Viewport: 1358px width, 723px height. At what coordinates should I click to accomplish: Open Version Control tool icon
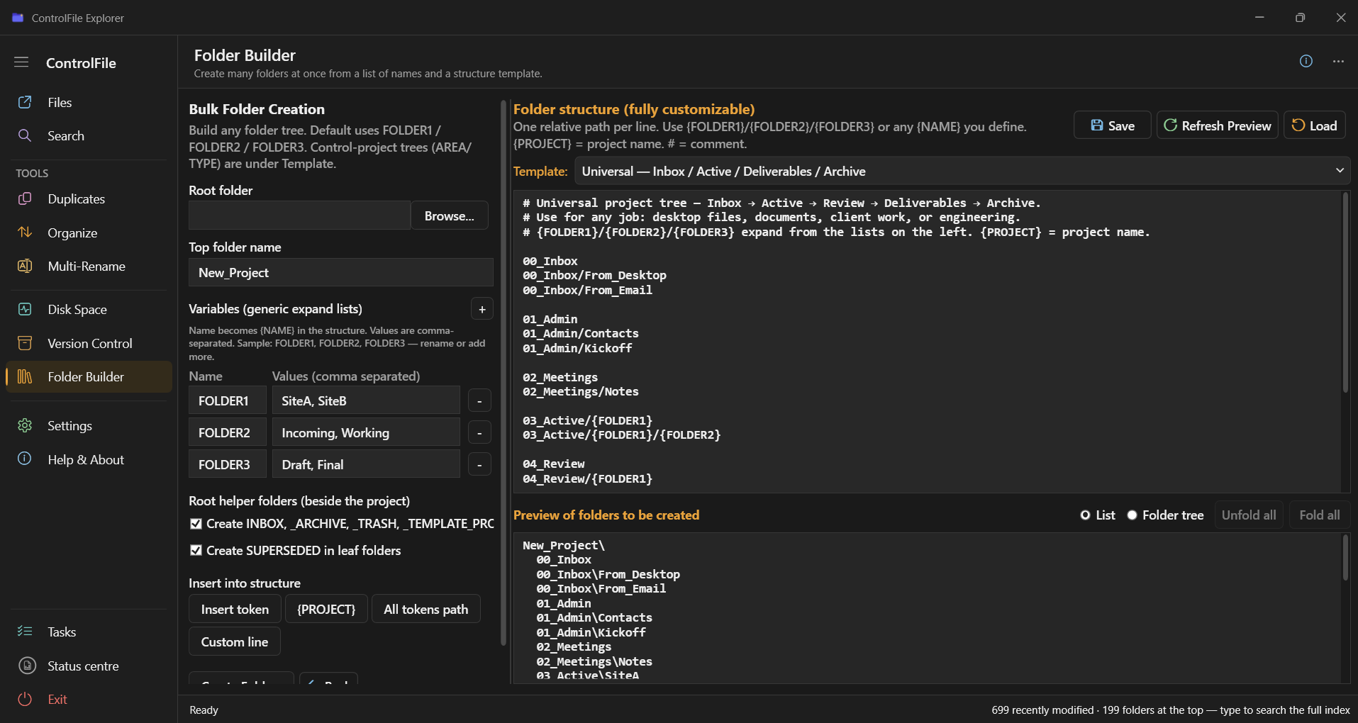click(25, 343)
